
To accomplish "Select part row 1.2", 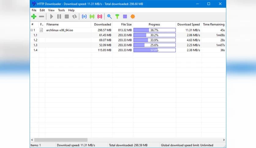I will tap(128, 40).
